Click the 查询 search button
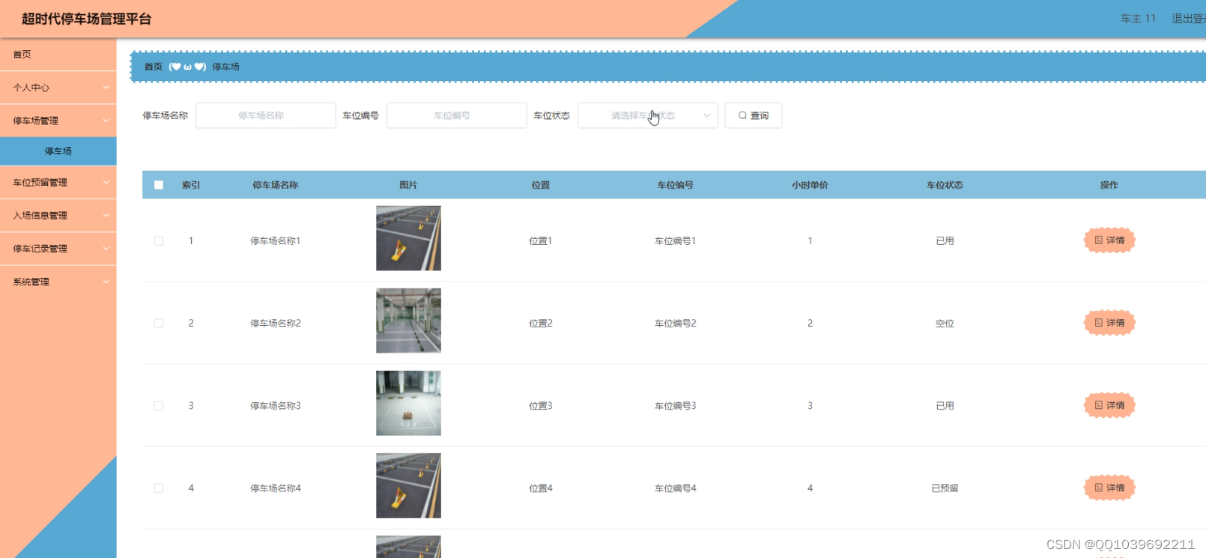This screenshot has width=1206, height=558. pos(753,115)
